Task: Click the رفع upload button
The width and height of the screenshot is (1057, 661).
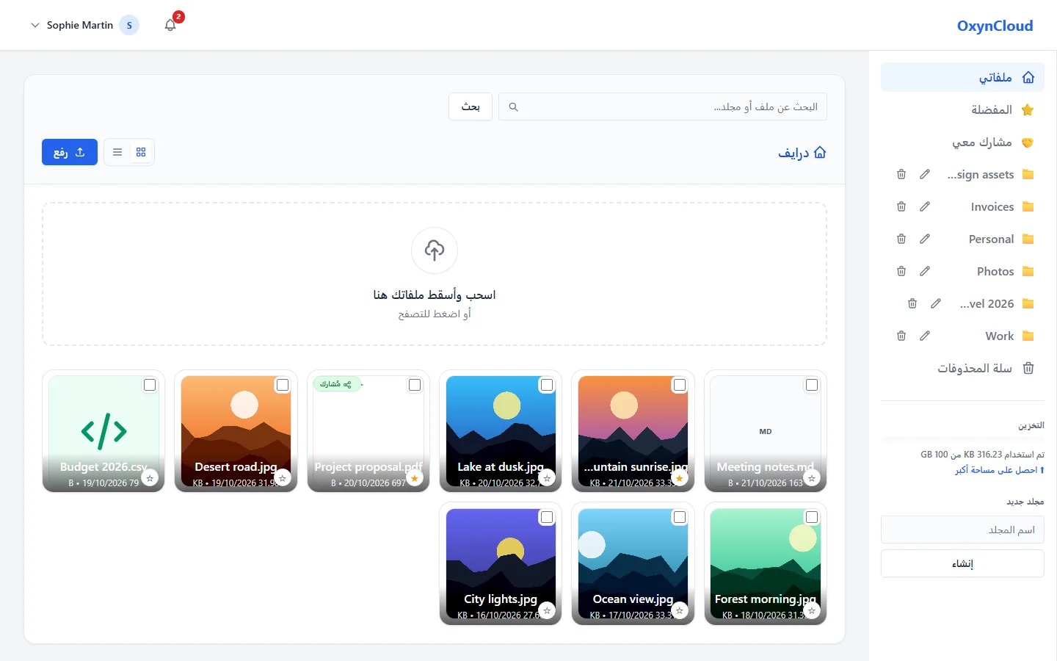Action: click(x=70, y=152)
